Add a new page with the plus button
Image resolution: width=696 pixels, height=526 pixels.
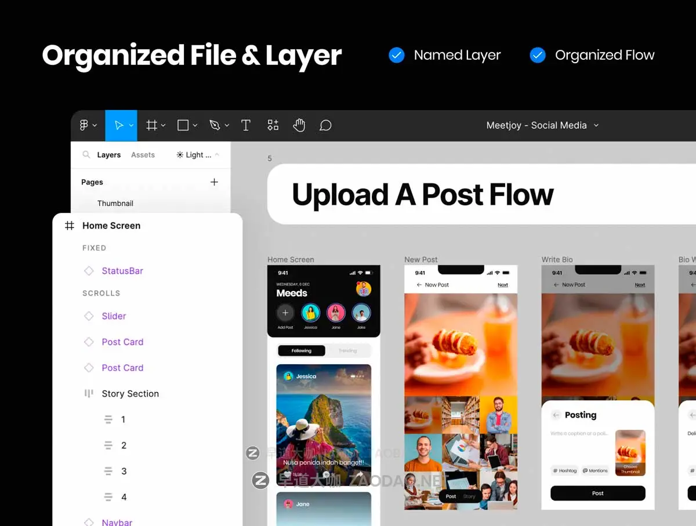[x=214, y=182]
